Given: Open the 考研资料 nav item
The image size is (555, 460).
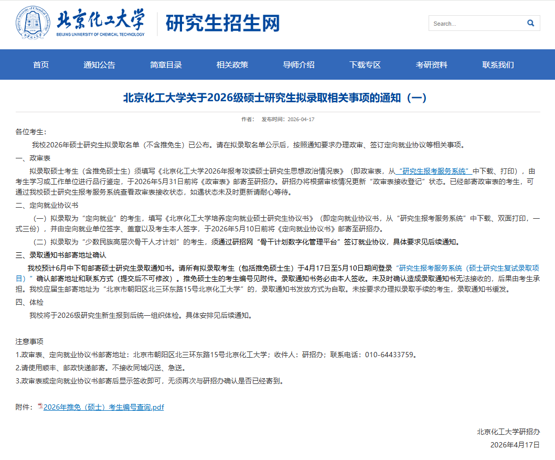Looking at the screenshot, I should coord(432,65).
